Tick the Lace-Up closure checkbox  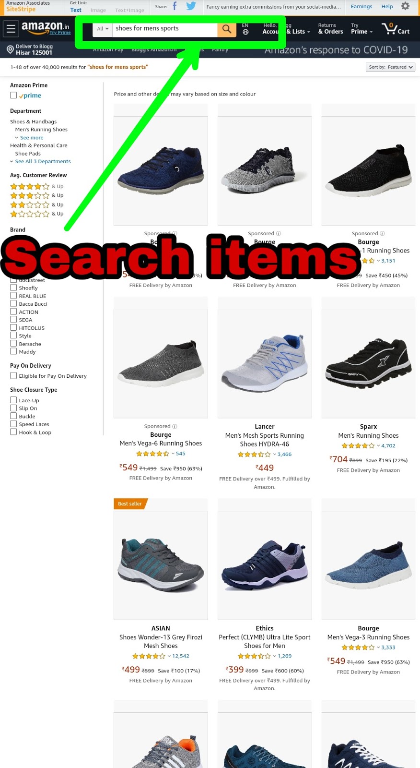click(x=13, y=400)
